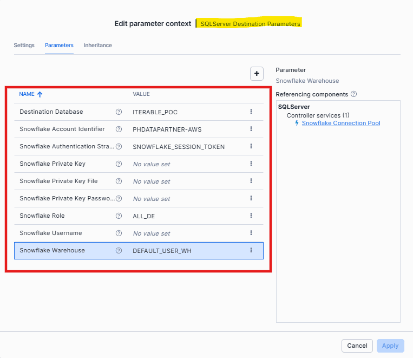This screenshot has width=413, height=358.
Task: Click the VALUE column header
Action: [141, 94]
